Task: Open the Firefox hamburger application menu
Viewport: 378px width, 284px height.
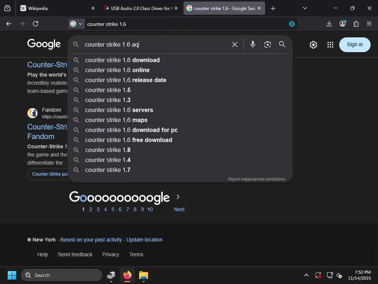Action: [x=369, y=24]
